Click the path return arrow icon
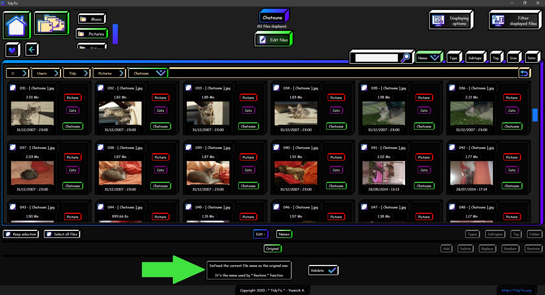Image resolution: width=545 pixels, height=295 pixels. [524, 73]
